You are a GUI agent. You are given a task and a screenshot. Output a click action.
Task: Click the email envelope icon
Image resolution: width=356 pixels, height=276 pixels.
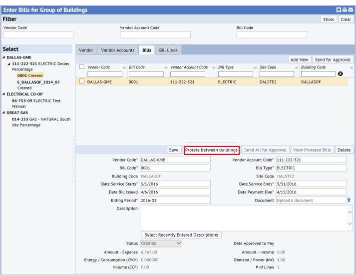coord(351,10)
